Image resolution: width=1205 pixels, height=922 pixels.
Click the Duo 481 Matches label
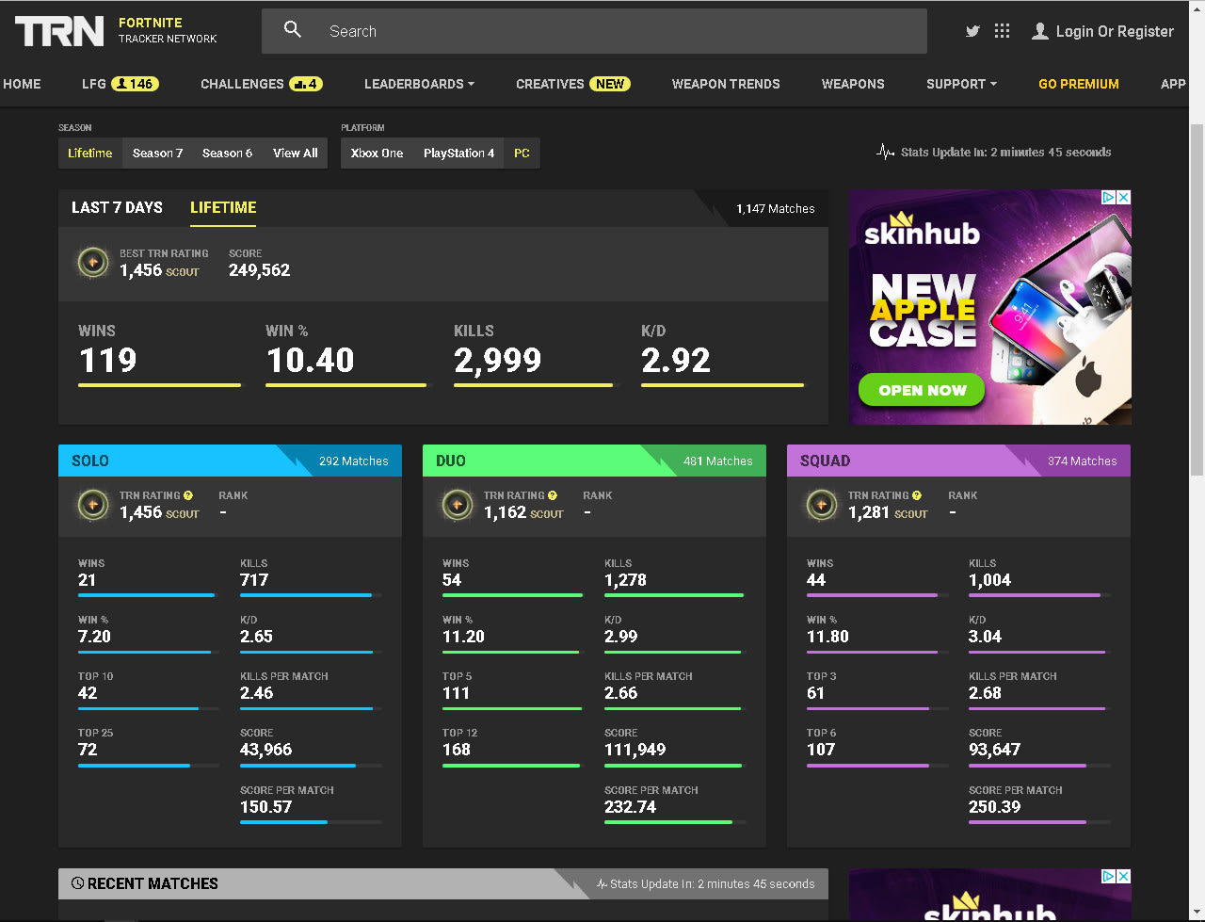(x=718, y=461)
